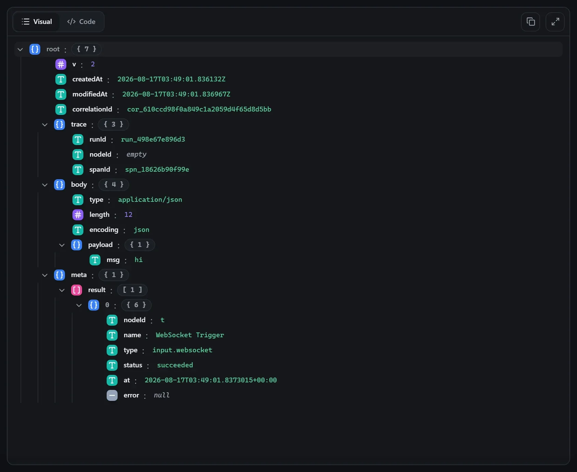This screenshot has width=577, height=472.
Task: Select the encoding value json
Action: 142,230
